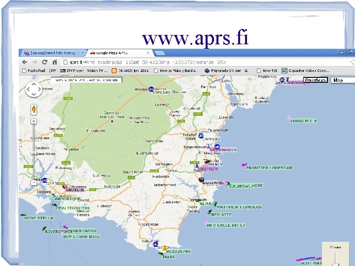Click the Dartmoor National Park label
The height and width of the screenshot is (266, 355).
112,115
